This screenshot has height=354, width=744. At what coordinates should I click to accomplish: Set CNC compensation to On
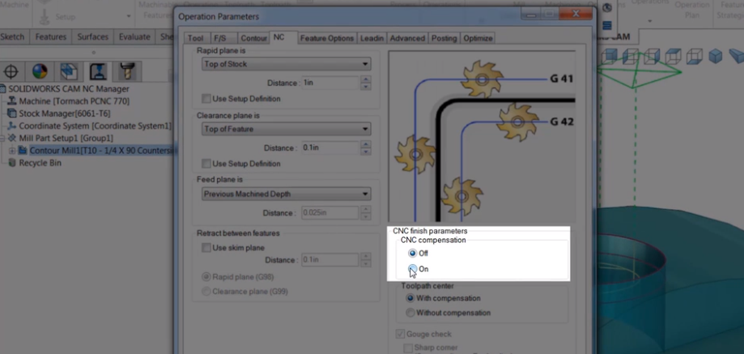click(412, 269)
